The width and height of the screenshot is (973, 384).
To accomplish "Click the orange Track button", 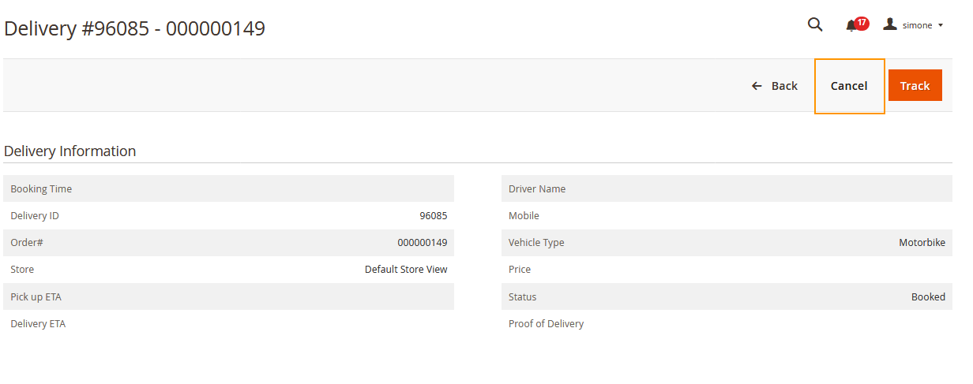I will point(915,85).
